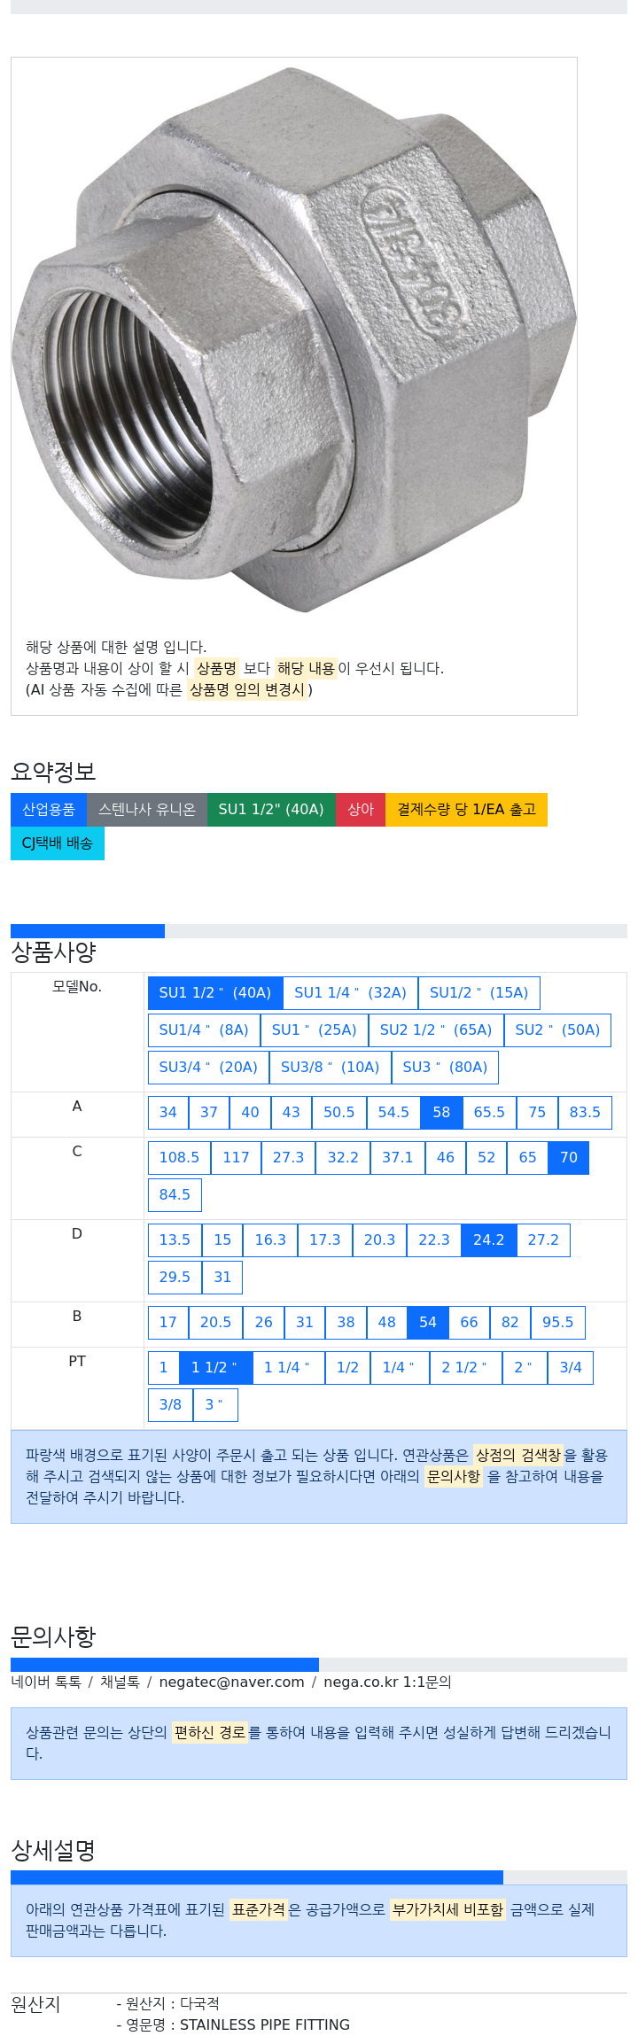This screenshot has width=638, height=2036.
Task: Select model SU1/4" (8A)
Action: click(x=204, y=1030)
